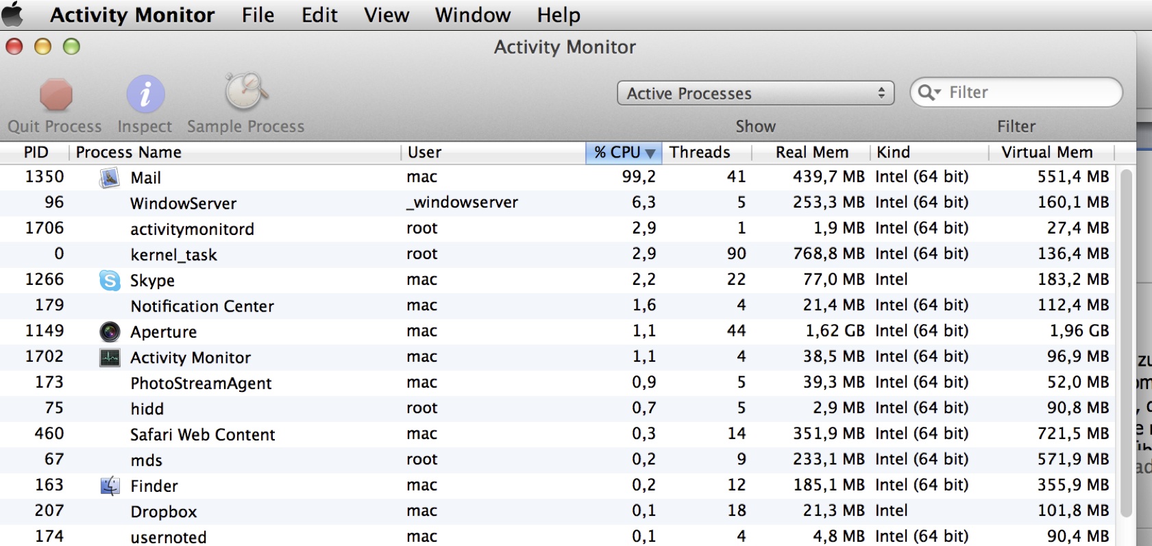
Task: Click the Sample Process icon
Action: 245,92
